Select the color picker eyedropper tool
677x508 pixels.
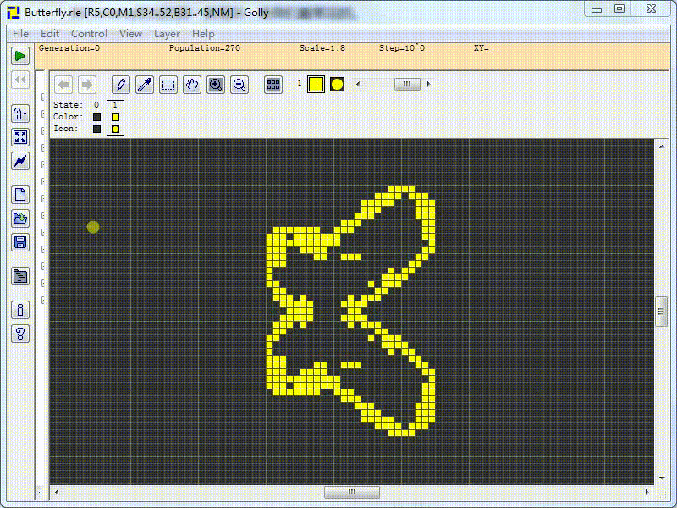[145, 85]
